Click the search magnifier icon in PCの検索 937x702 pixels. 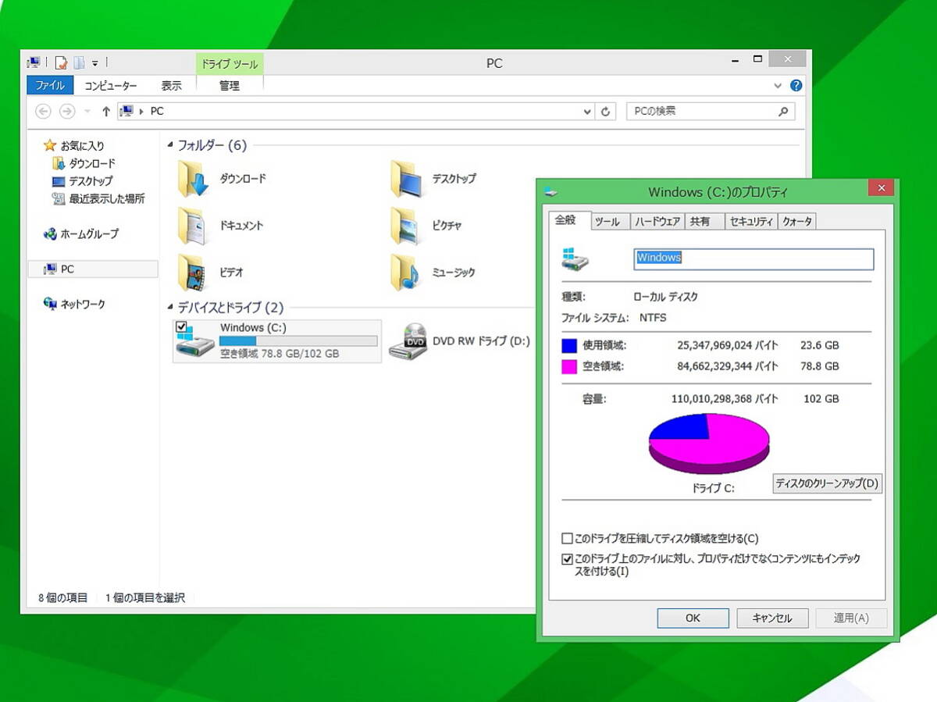783,112
